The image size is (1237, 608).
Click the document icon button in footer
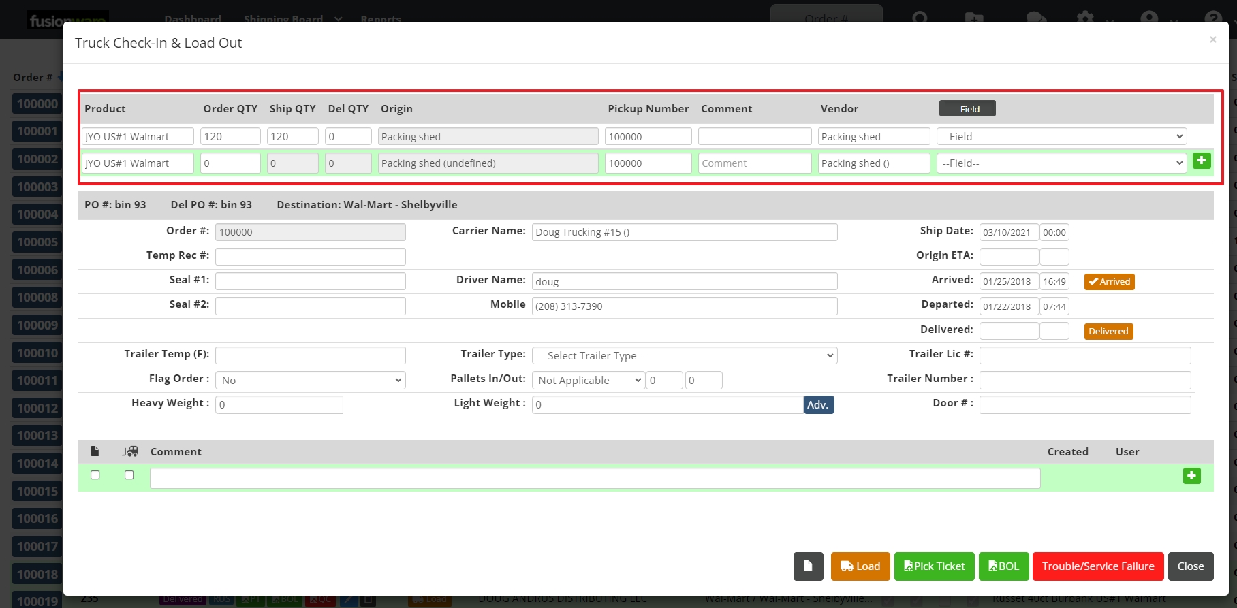(x=808, y=566)
